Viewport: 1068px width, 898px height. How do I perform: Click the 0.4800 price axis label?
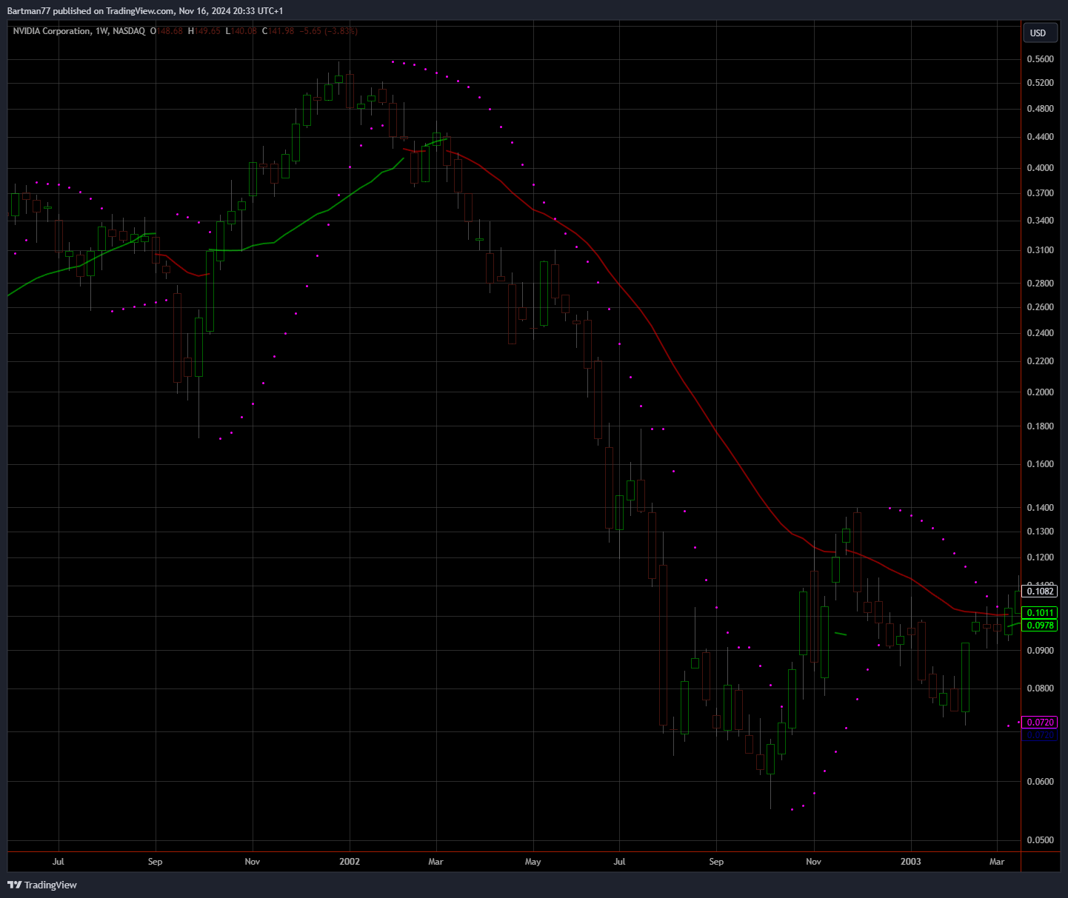[x=1041, y=109]
